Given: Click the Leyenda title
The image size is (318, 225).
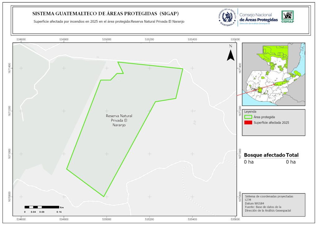Looking at the screenshot, I should click(x=250, y=112).
